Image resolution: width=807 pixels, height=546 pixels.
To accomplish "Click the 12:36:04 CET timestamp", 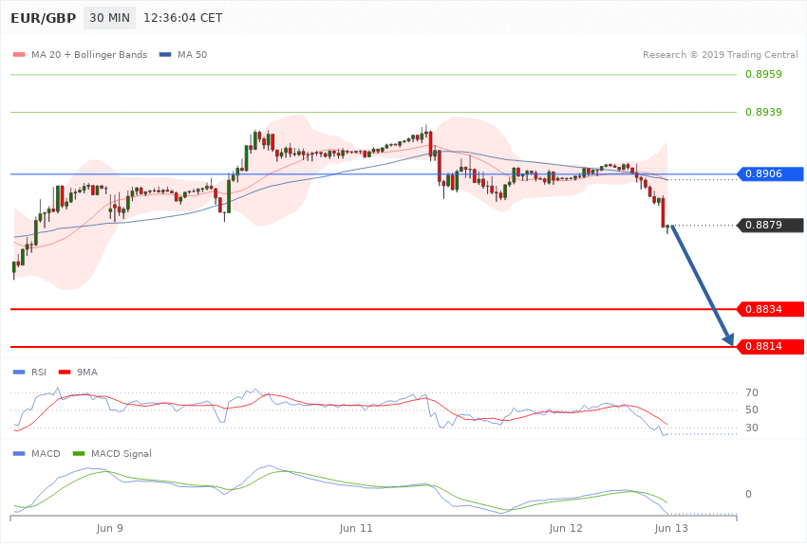I will (182, 18).
